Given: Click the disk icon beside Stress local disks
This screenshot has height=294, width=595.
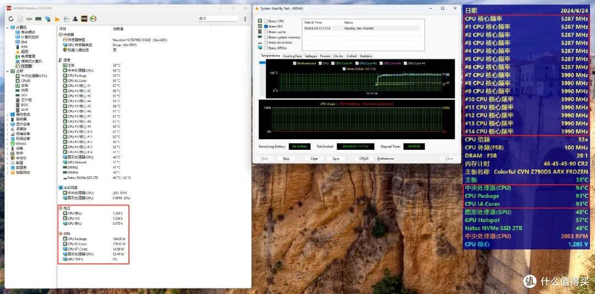Looking at the screenshot, I should [260, 42].
